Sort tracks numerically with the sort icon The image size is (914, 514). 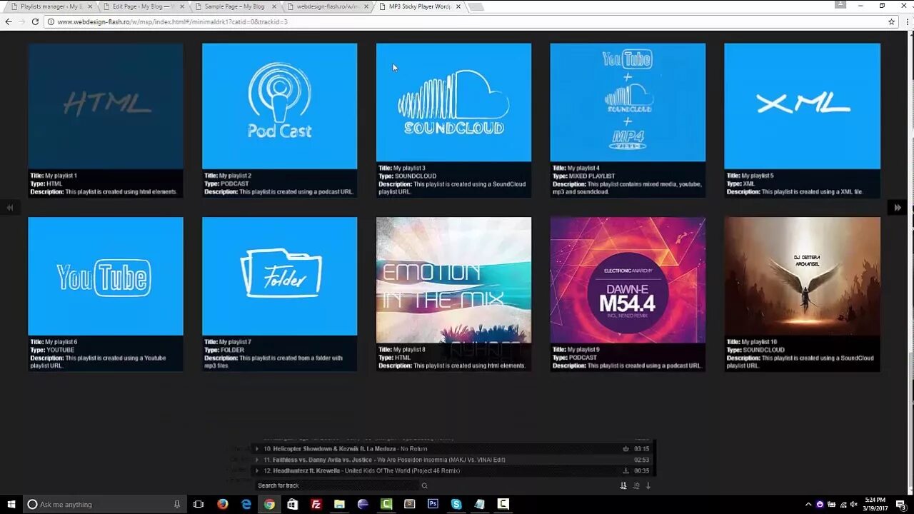click(623, 485)
